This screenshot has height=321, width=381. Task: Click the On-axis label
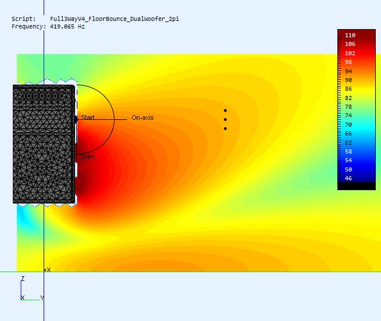tap(143, 117)
